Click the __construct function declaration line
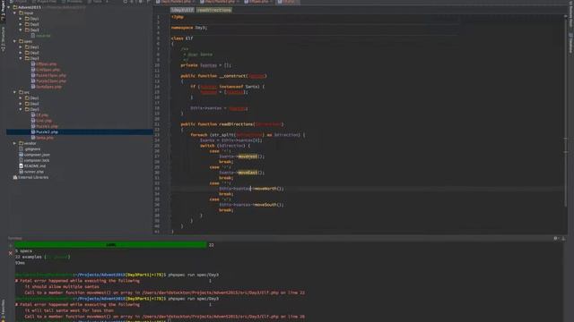This screenshot has height=322, width=574. click(223, 76)
